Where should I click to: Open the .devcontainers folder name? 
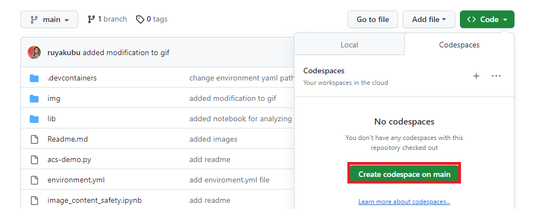coord(72,78)
